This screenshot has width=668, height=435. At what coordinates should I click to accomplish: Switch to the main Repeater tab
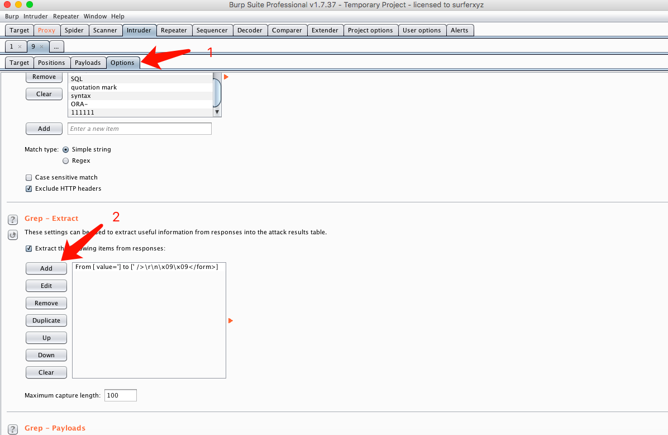pos(174,30)
